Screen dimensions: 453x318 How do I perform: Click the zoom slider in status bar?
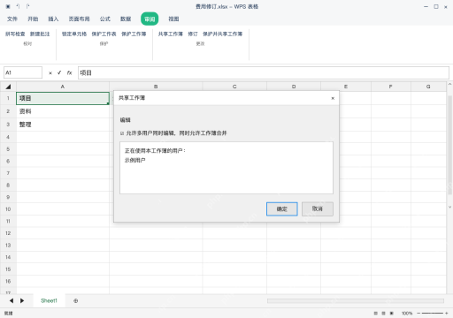(x=433, y=313)
